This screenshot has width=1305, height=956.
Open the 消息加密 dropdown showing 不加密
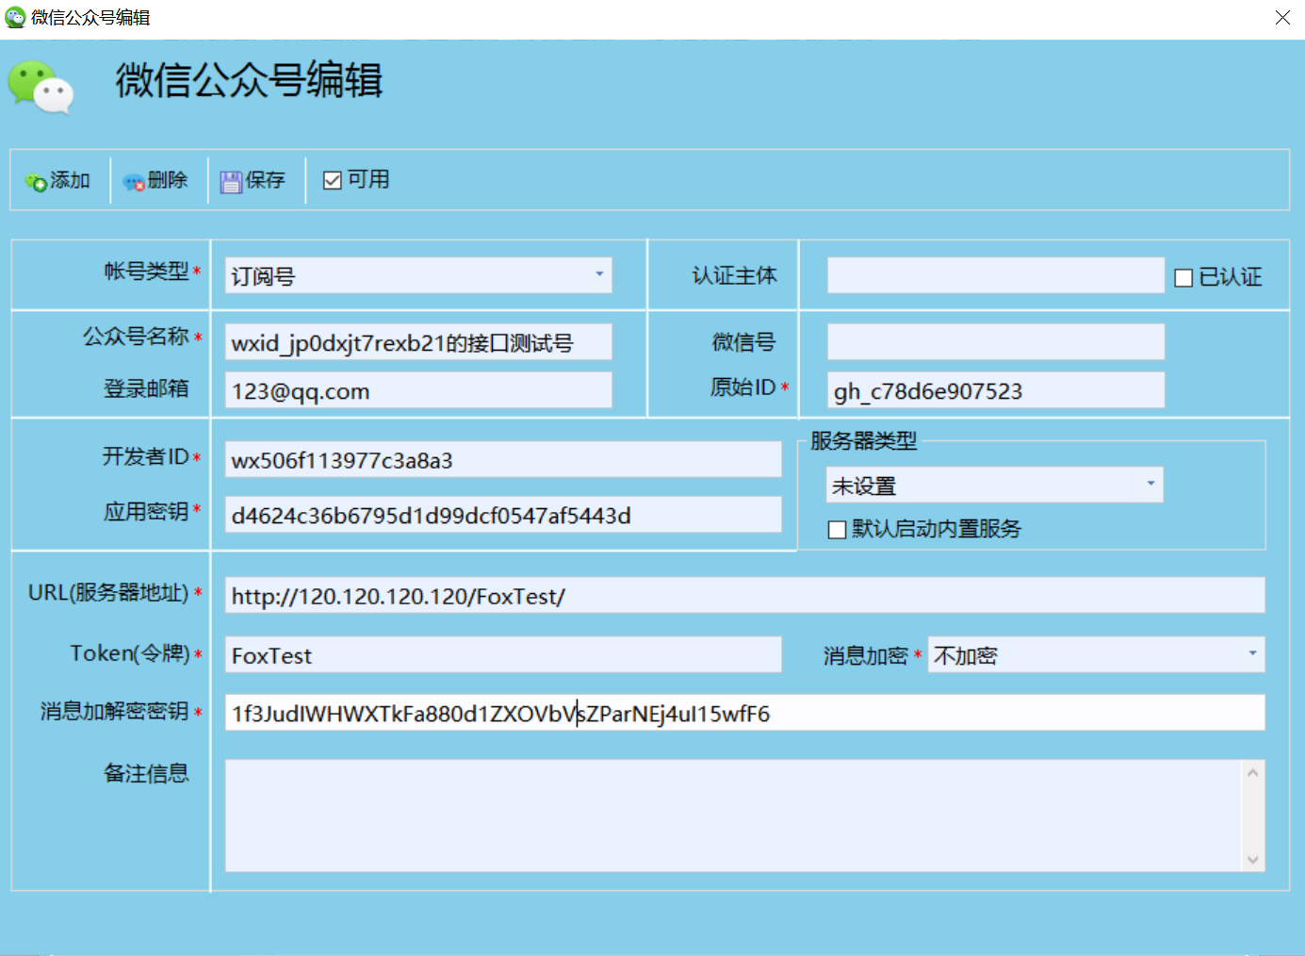[x=1096, y=654]
